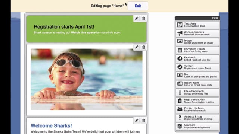
Task: Add the Registration Alert widget
Action: (198, 101)
